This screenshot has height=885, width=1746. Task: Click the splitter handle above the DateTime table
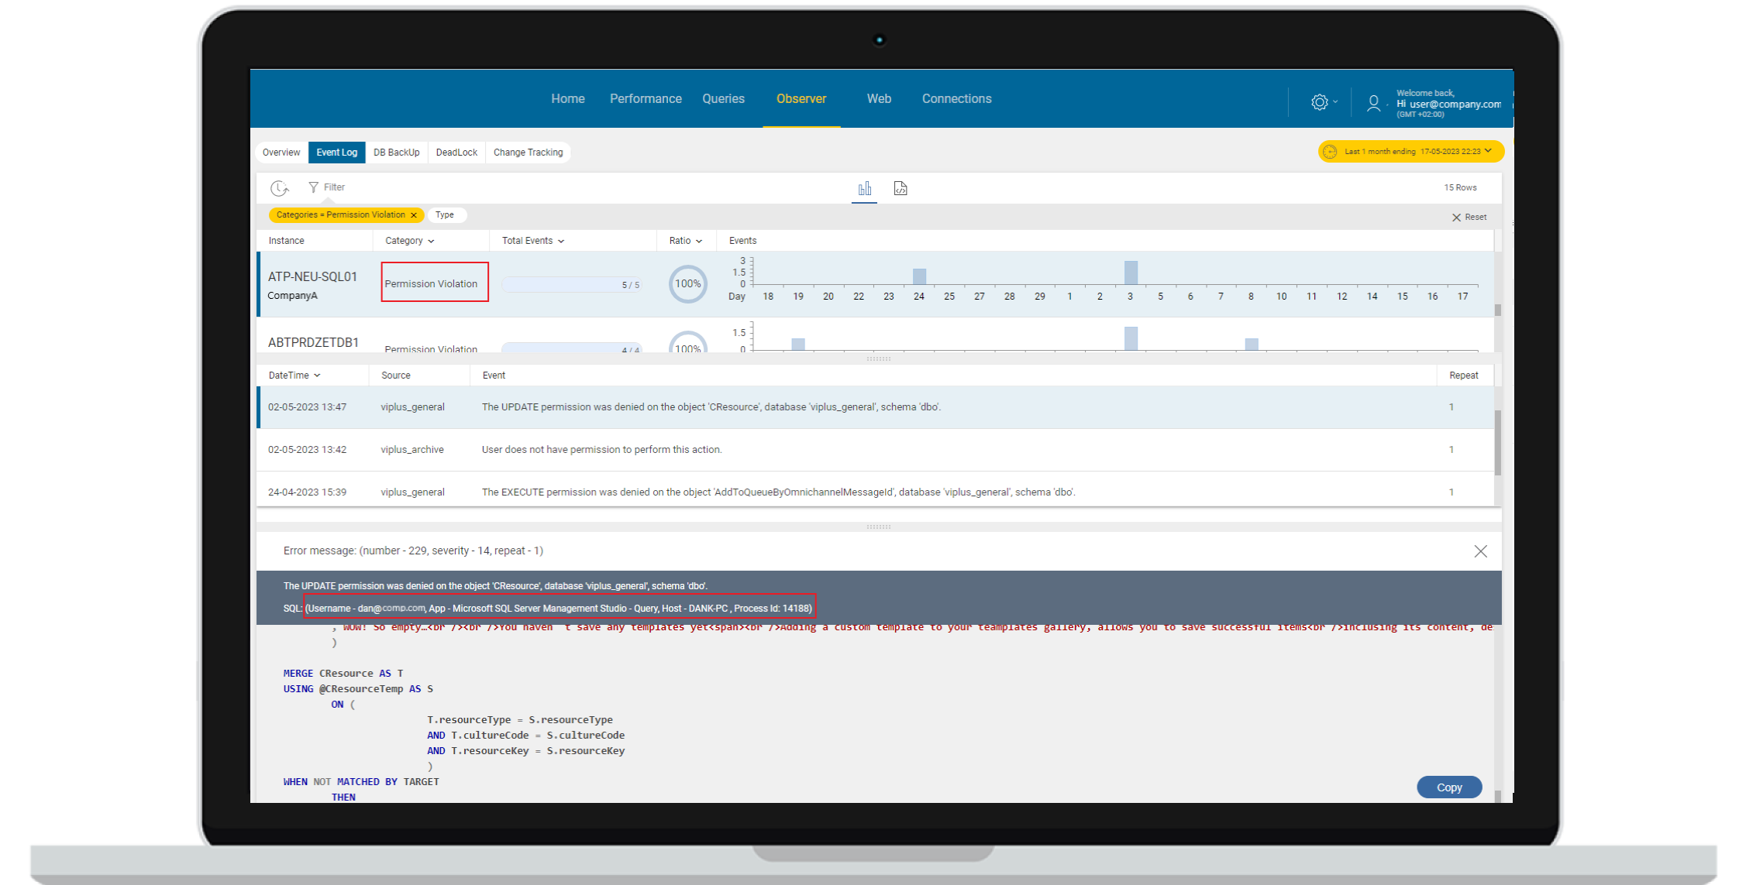[879, 359]
